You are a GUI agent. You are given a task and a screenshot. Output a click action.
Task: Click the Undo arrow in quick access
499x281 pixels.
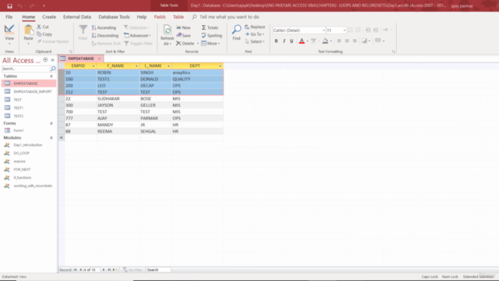(20, 5)
